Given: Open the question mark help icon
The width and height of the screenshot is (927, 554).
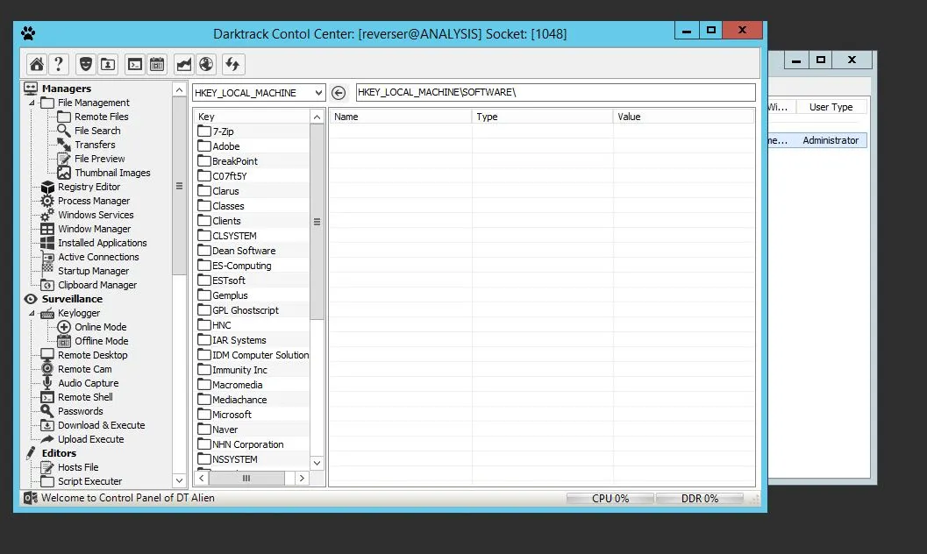Looking at the screenshot, I should [59, 64].
